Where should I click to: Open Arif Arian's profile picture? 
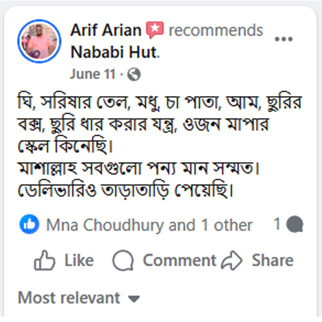click(x=40, y=42)
